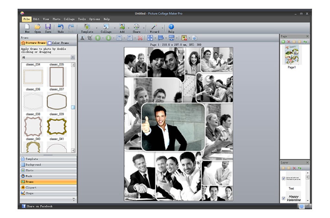330x218 pixels.
Task: Toggle the Happy Valentine layer checkbox
Action: point(283,198)
